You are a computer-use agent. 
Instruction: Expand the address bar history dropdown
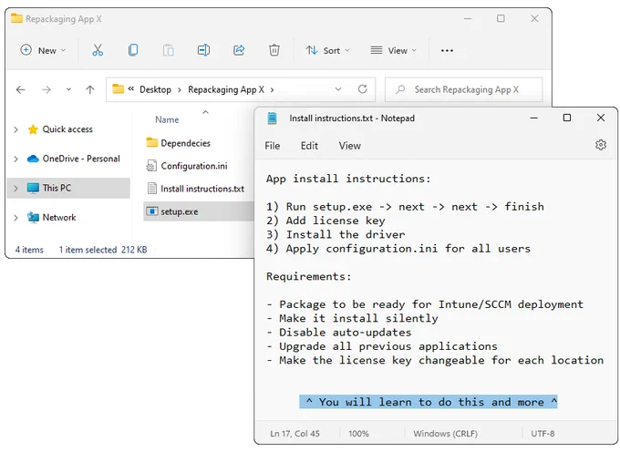[x=338, y=89]
